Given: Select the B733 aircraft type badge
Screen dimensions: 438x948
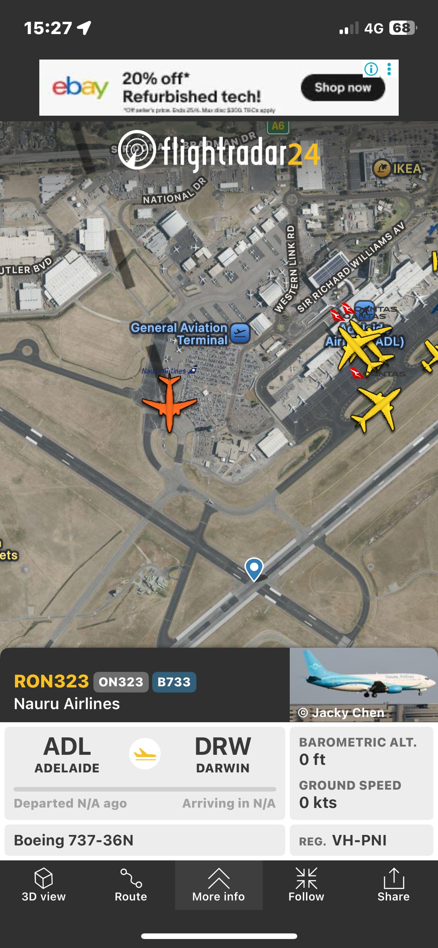Looking at the screenshot, I should point(174,682).
